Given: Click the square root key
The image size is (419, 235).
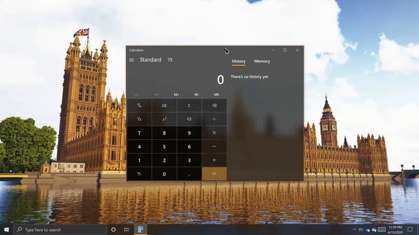Looking at the screenshot, I should point(189,119).
